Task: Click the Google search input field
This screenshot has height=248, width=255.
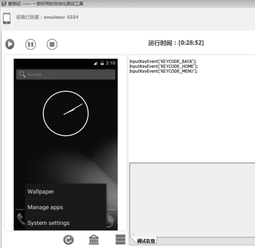Action: click(x=66, y=75)
